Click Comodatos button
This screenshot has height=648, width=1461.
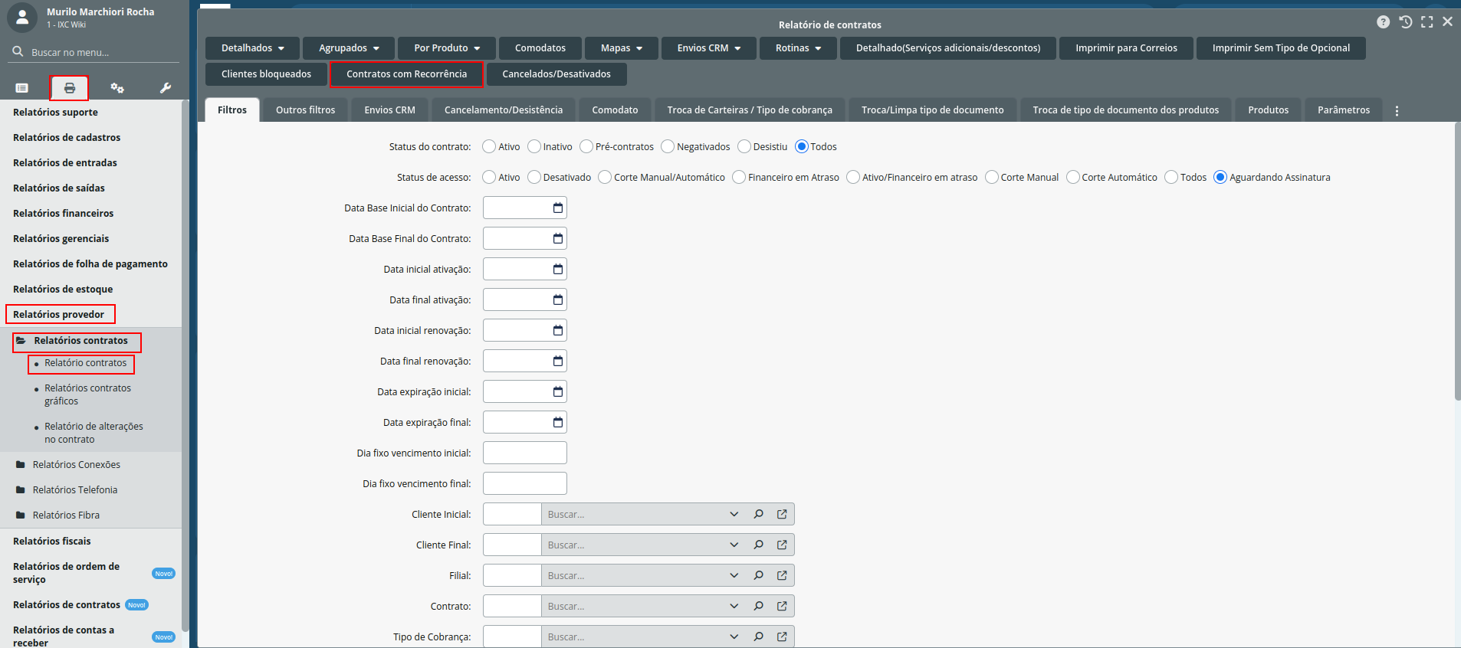tap(540, 48)
